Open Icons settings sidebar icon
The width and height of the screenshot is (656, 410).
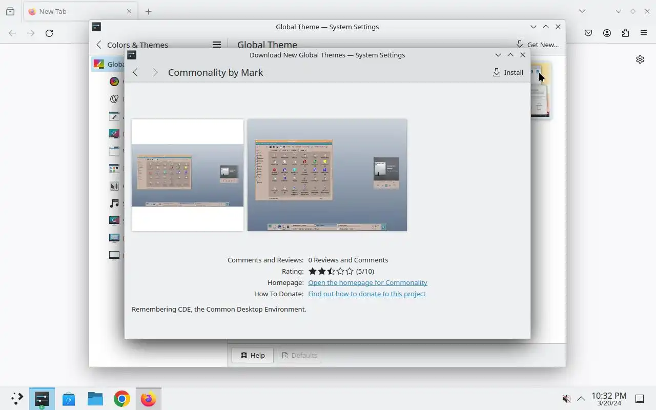tap(114, 169)
